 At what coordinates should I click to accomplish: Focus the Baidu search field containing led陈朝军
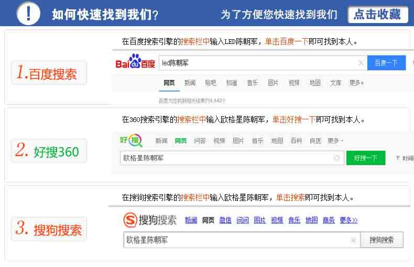pyautogui.click(x=263, y=63)
